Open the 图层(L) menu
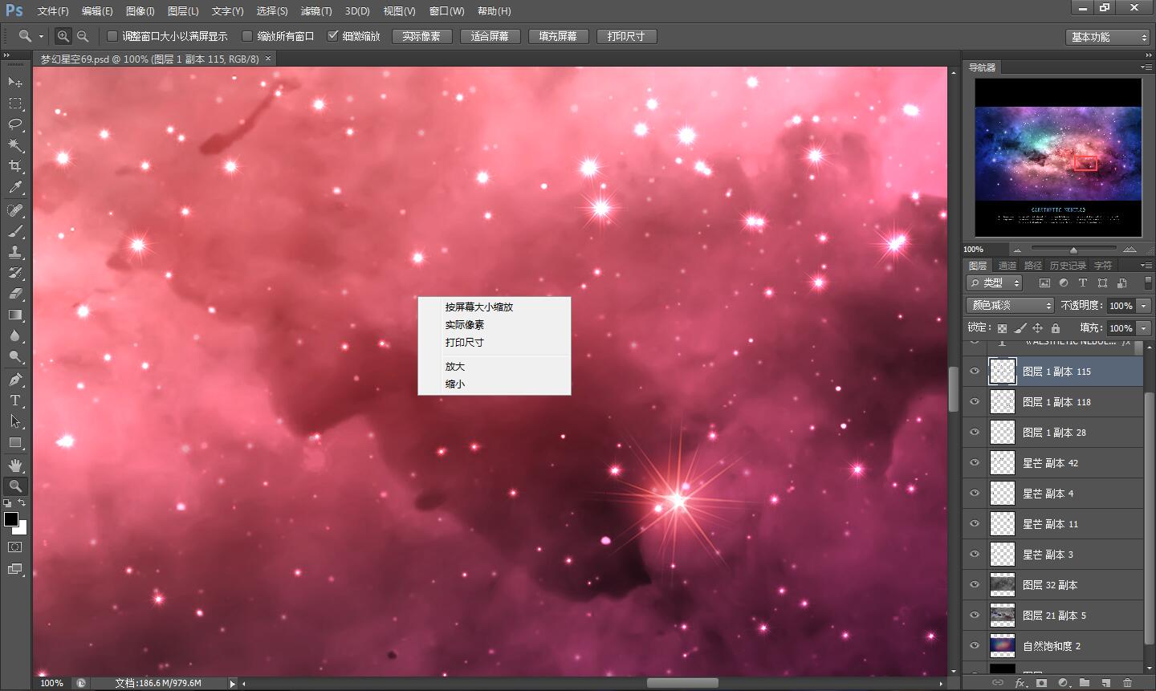1156x691 pixels. pyautogui.click(x=183, y=11)
